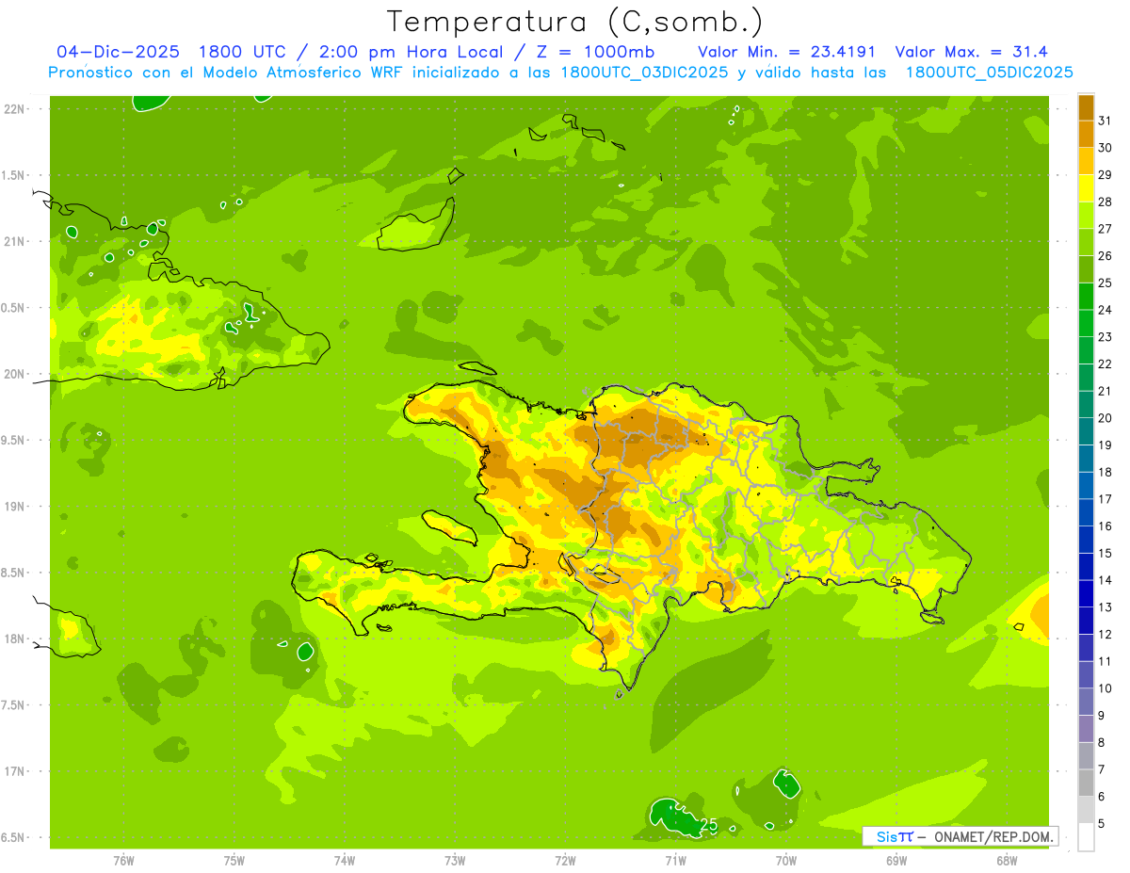Click the color legend number "5"

(x=1101, y=824)
